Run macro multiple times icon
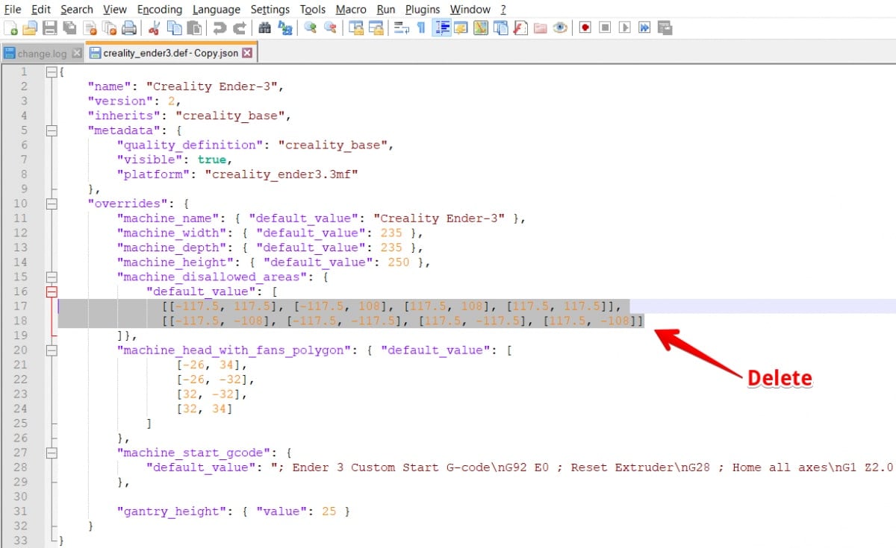Image resolution: width=896 pixels, height=548 pixels. (644, 28)
